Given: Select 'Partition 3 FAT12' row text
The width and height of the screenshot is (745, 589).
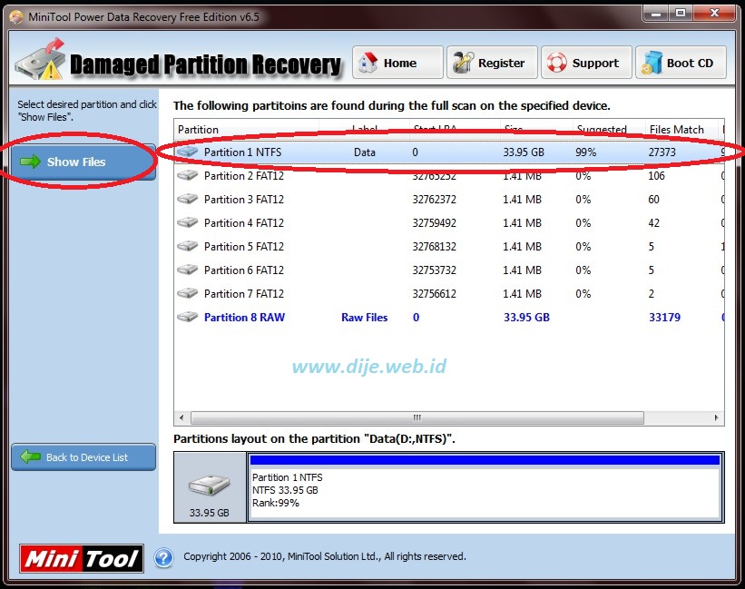Looking at the screenshot, I should click(244, 199).
